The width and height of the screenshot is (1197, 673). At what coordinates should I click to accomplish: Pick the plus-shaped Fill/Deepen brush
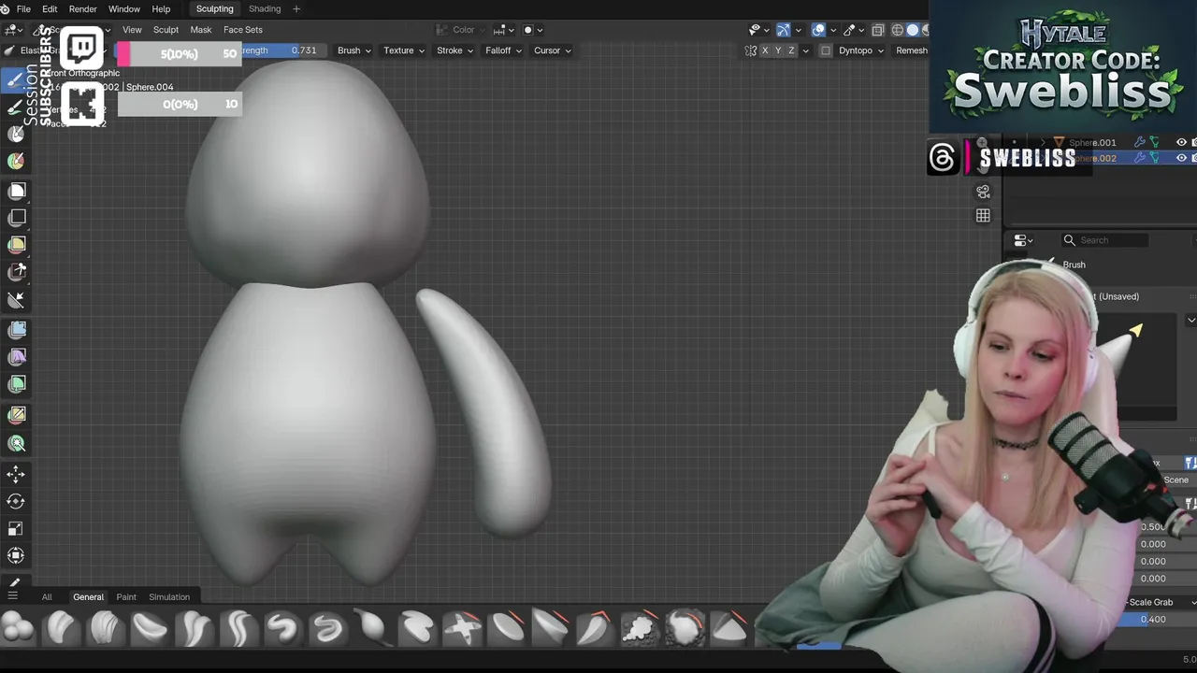[x=462, y=627]
